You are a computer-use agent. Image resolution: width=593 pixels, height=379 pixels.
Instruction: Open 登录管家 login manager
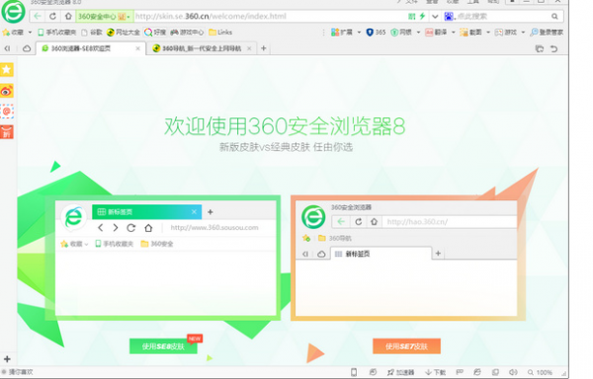547,33
